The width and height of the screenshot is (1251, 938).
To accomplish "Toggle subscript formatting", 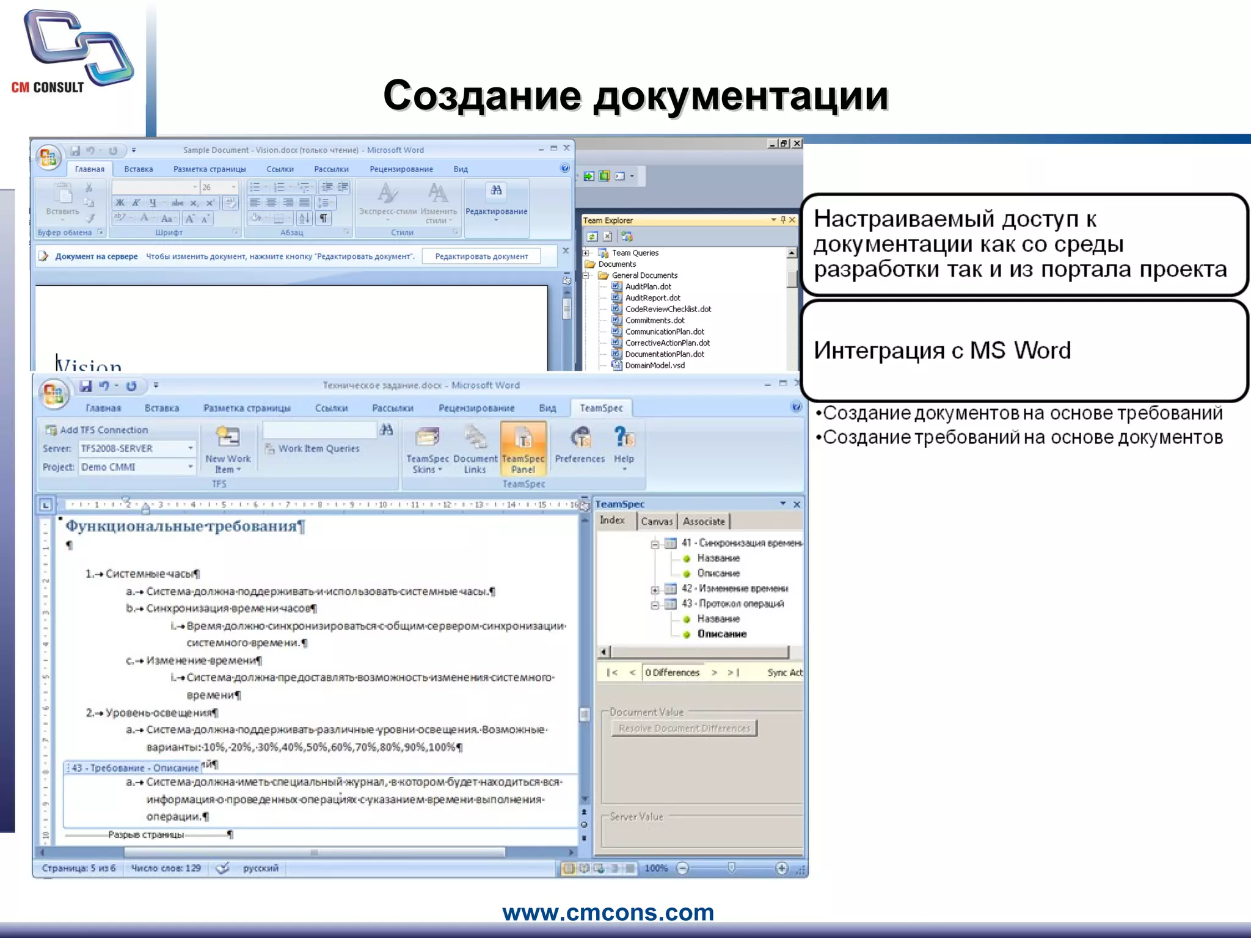I will [194, 203].
